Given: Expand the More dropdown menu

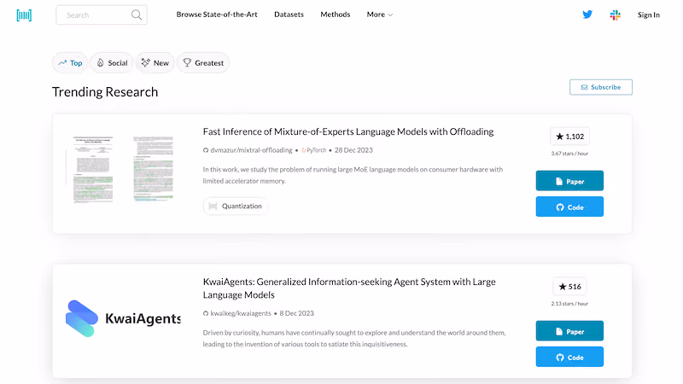Looking at the screenshot, I should 379,15.
